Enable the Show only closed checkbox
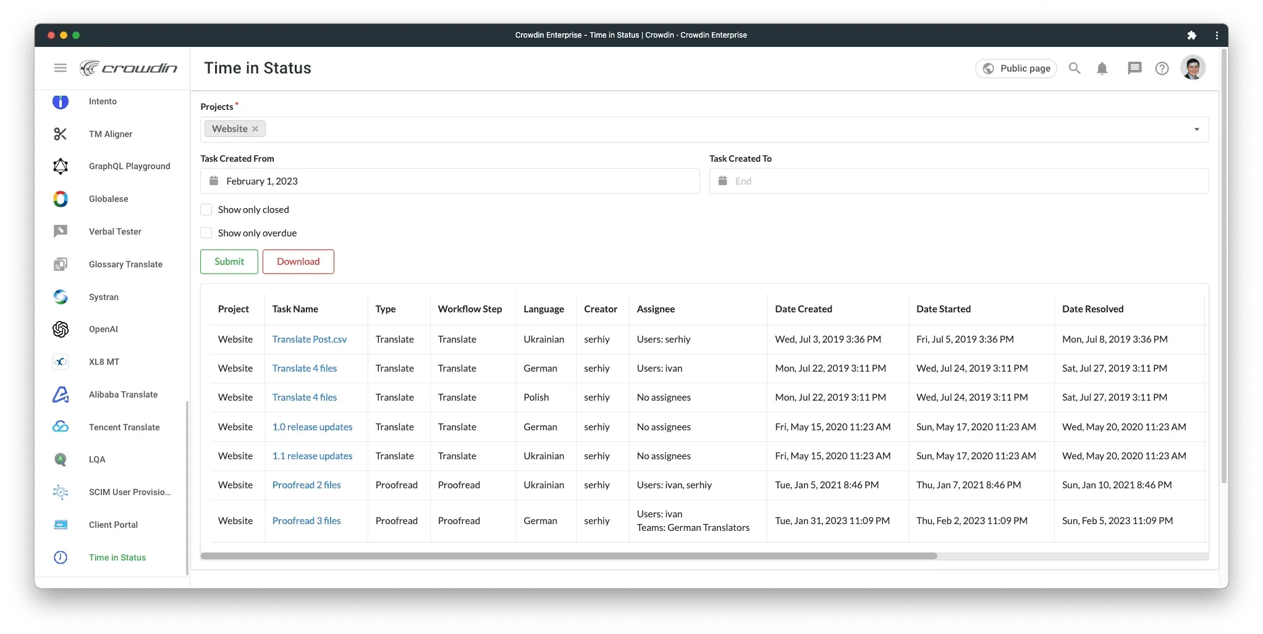This screenshot has width=1263, height=634. point(206,210)
